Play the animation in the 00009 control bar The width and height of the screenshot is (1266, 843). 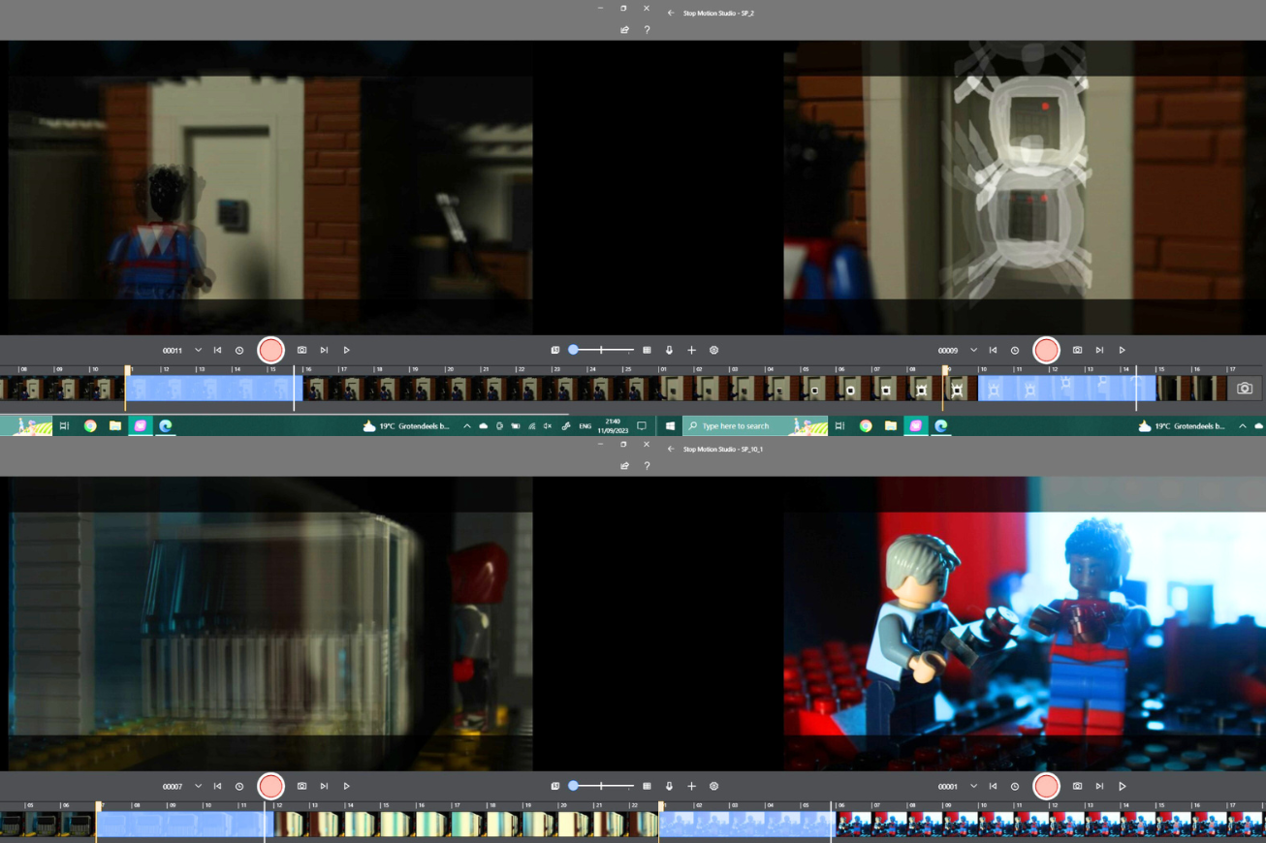[x=1122, y=351]
